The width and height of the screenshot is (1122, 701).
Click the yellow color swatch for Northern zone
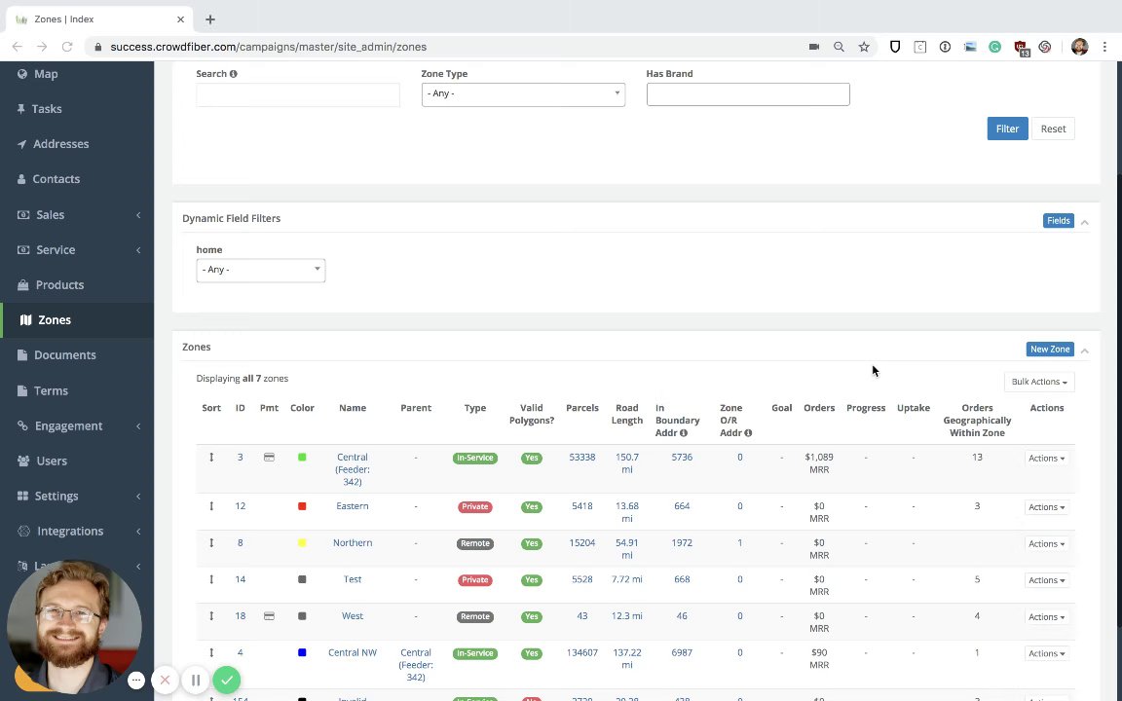point(302,543)
